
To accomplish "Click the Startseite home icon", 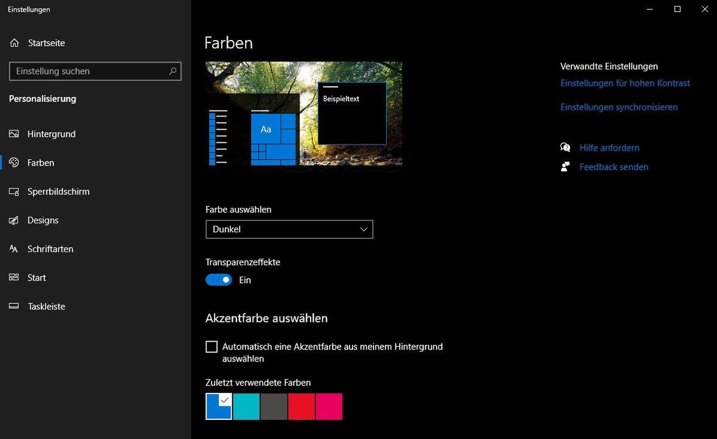I will [x=14, y=43].
